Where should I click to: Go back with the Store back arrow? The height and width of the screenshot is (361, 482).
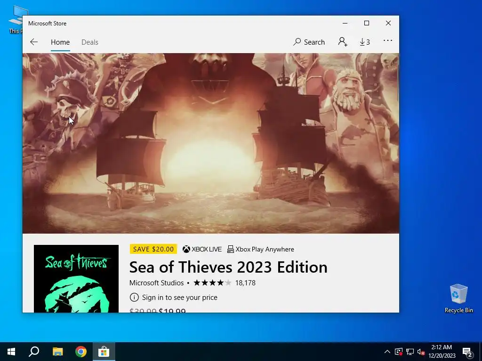coord(34,42)
